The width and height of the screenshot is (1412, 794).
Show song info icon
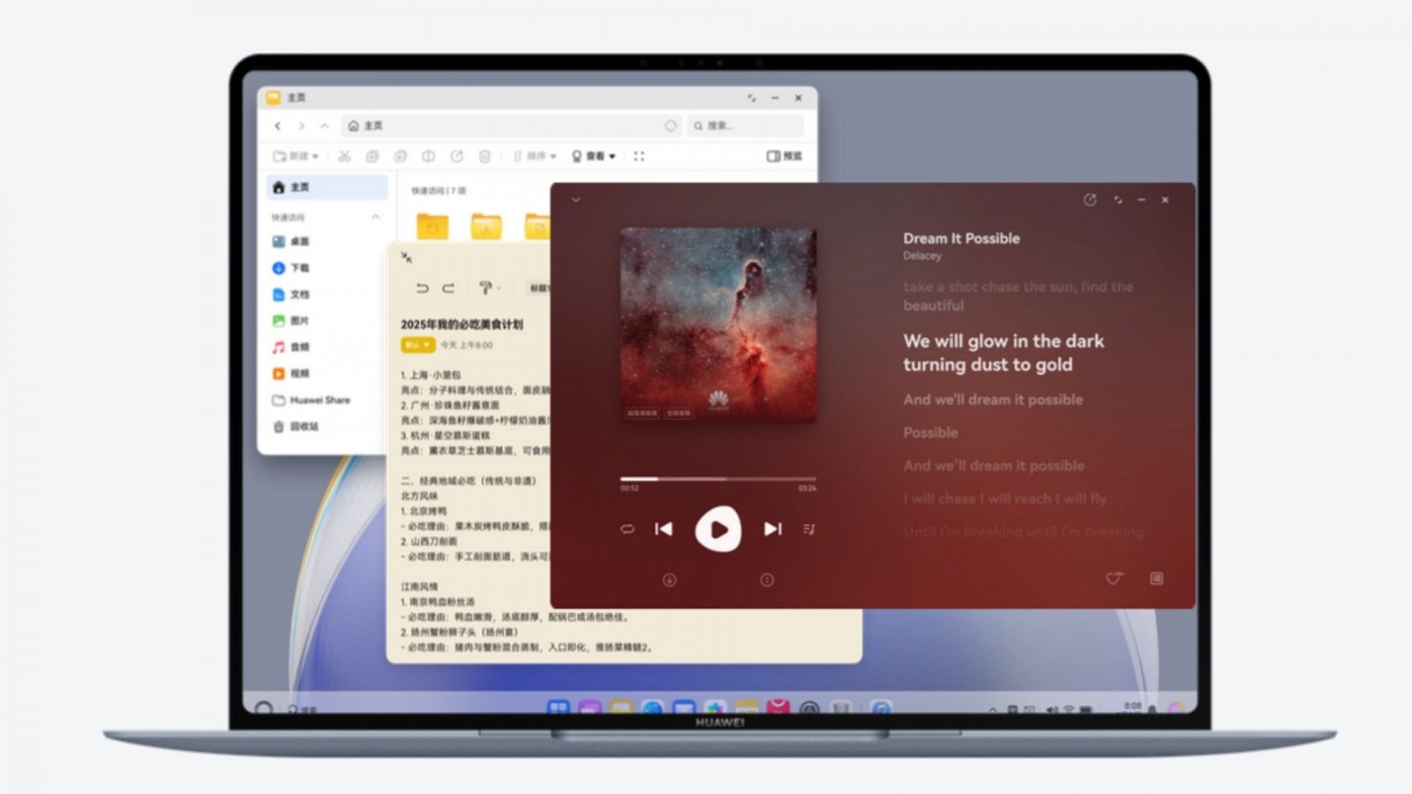click(x=767, y=580)
